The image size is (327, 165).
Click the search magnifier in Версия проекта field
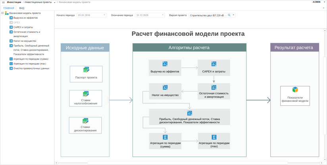click(229, 15)
